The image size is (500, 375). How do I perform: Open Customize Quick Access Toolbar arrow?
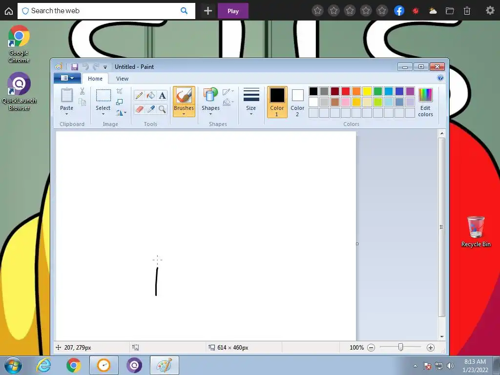coord(105,67)
